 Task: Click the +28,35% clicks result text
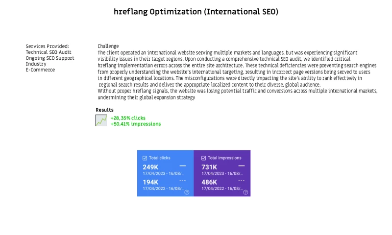(x=128, y=118)
